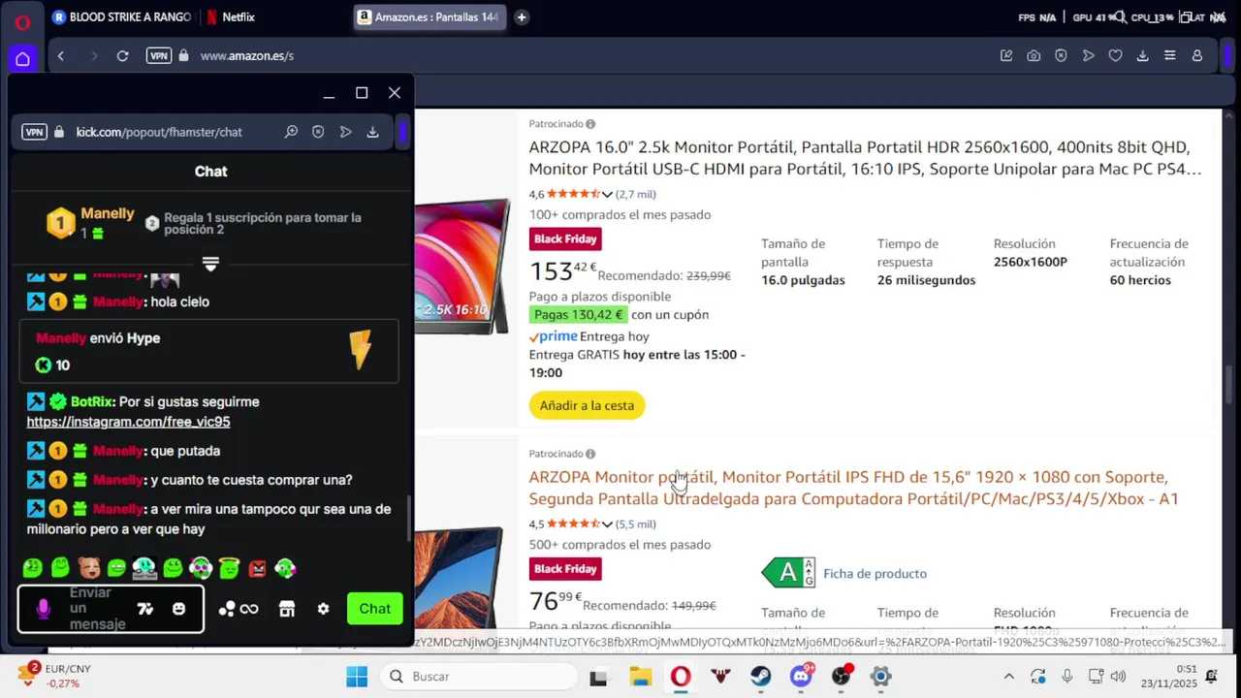
Task: Open a new browser tab
Action: tap(522, 16)
